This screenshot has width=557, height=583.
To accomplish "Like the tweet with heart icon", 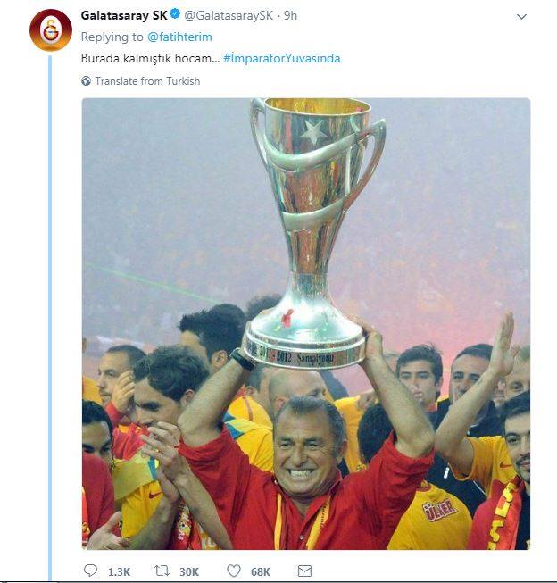I will (x=234, y=571).
